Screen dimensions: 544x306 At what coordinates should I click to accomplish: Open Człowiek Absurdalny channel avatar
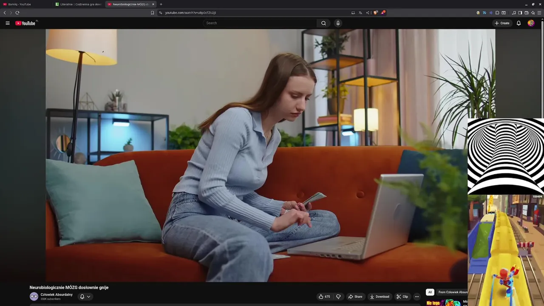34,297
